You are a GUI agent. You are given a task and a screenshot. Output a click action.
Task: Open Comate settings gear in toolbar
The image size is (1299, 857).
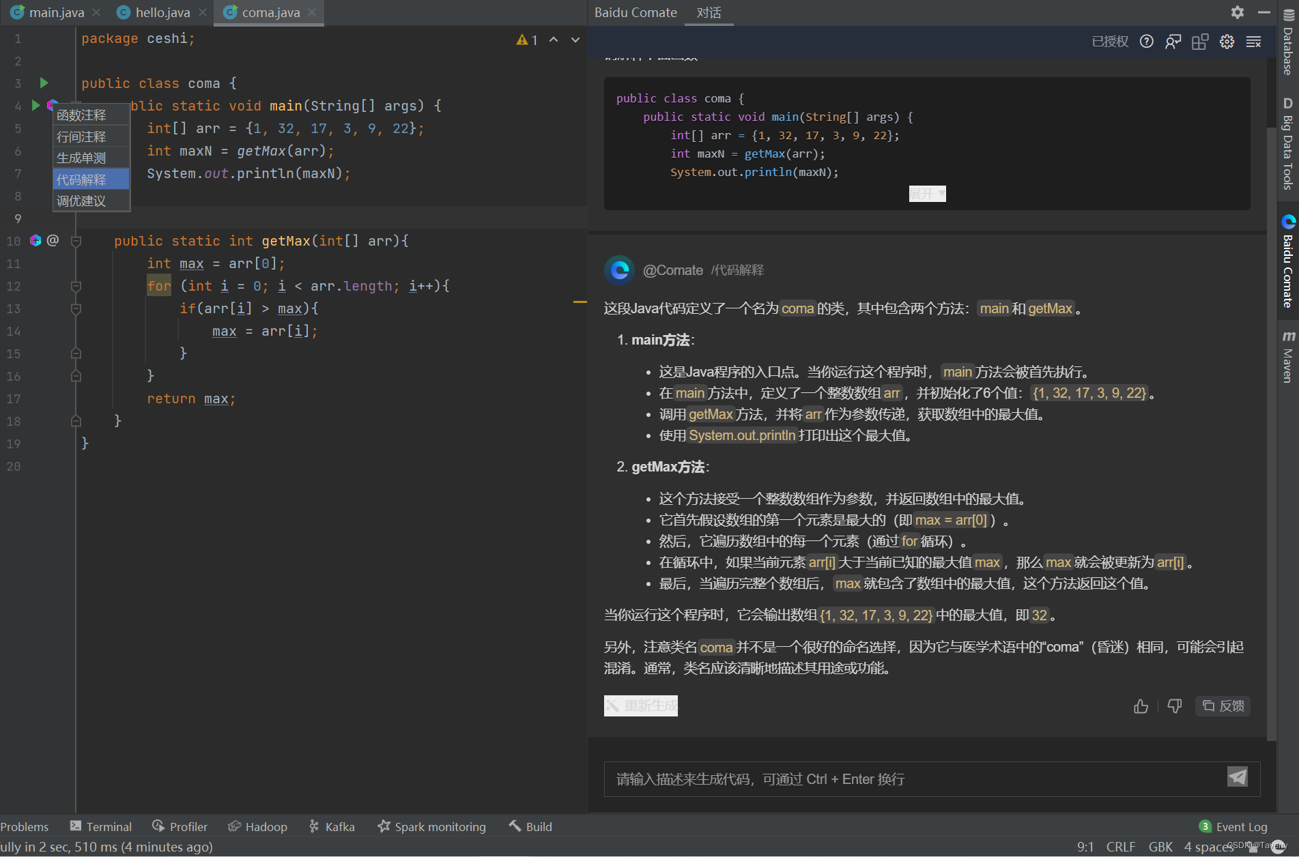1227,42
